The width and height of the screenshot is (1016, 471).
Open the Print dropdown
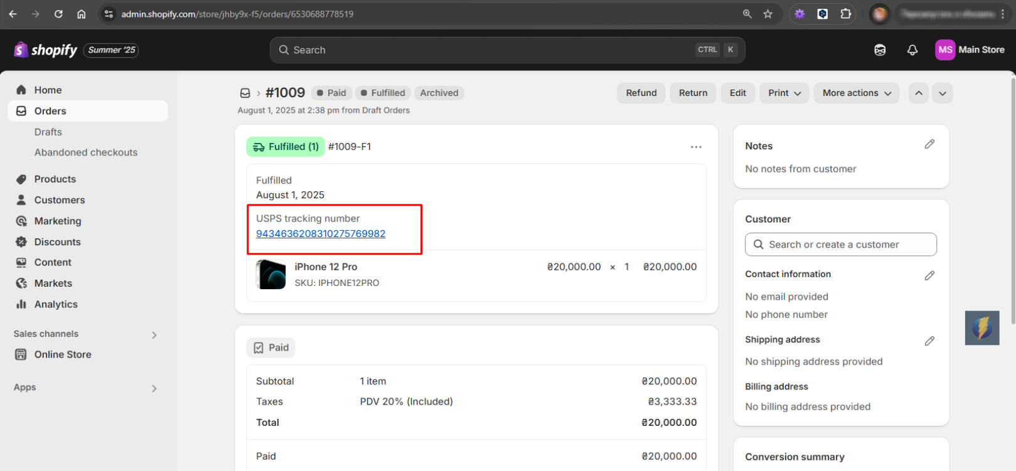point(784,93)
